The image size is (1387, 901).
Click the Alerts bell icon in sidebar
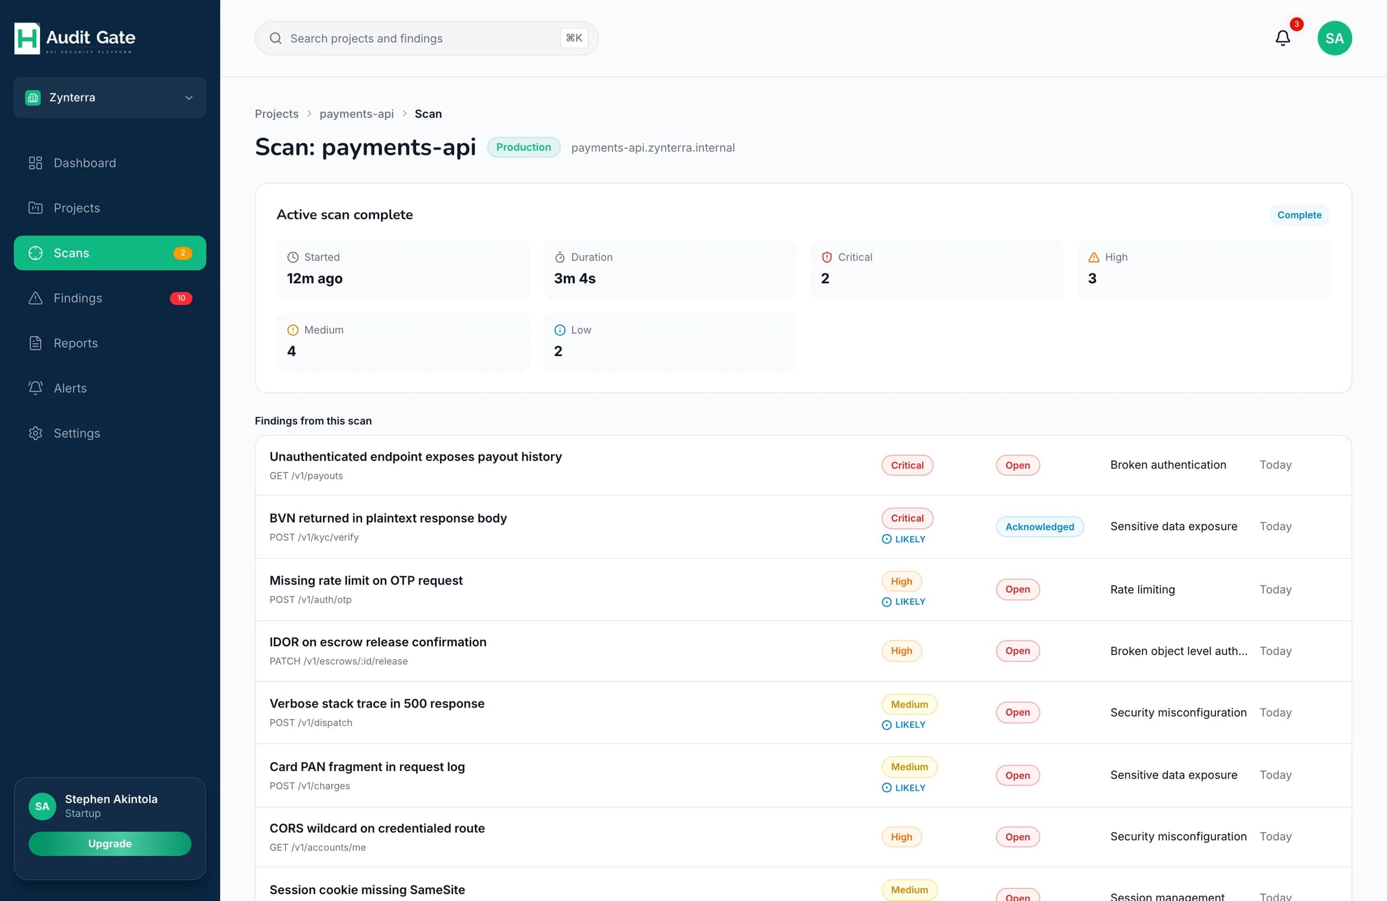36,388
